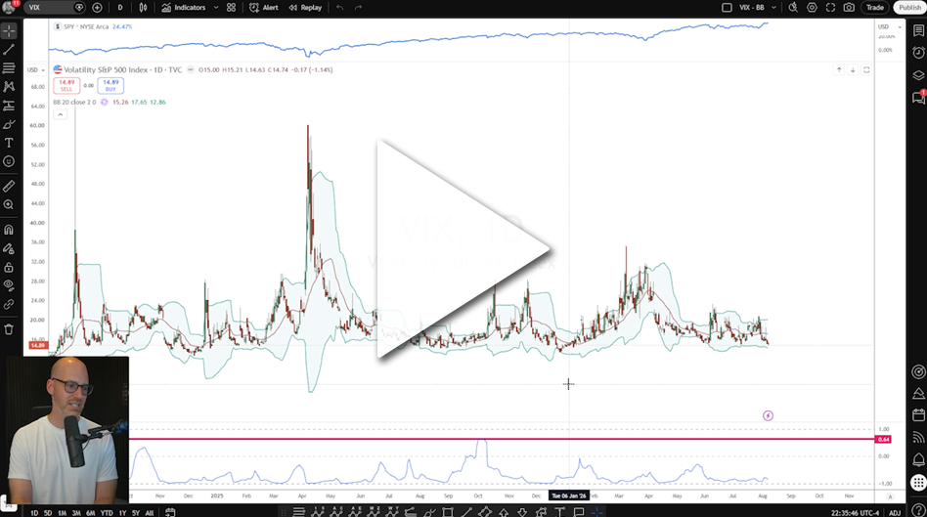Move the VIX pane down

pyautogui.click(x=853, y=69)
